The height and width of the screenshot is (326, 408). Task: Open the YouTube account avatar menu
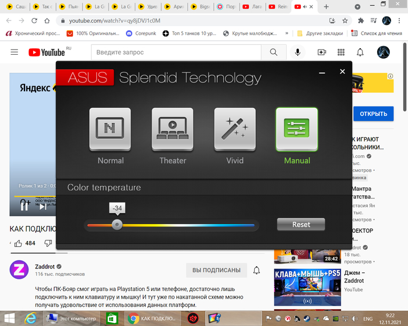point(384,52)
